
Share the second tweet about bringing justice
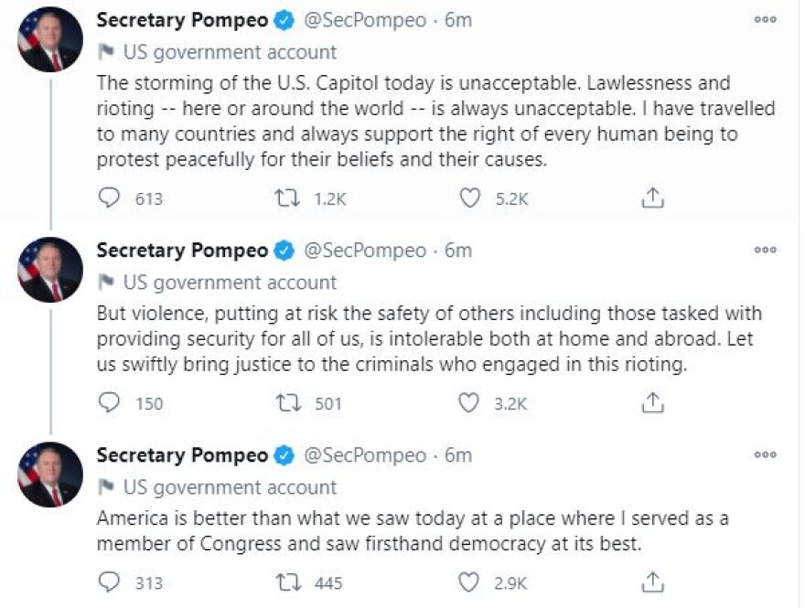(x=652, y=402)
